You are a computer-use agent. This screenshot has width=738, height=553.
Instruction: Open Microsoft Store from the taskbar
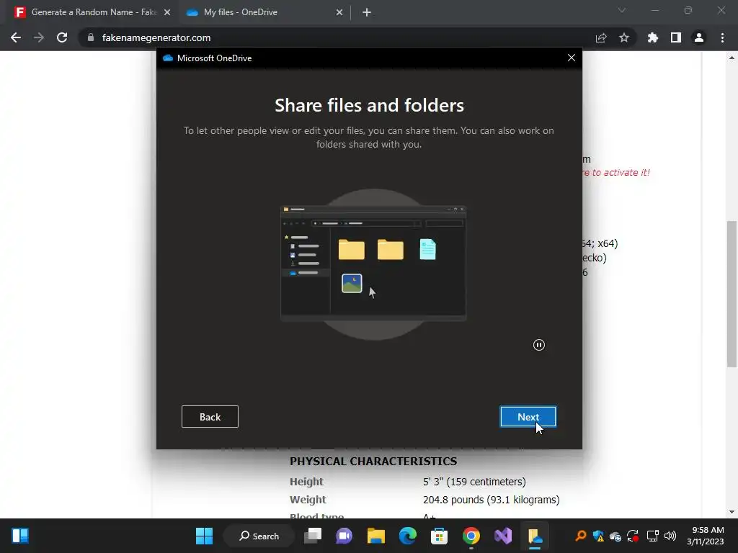tap(439, 536)
